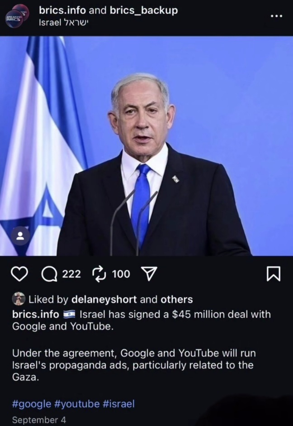The width and height of the screenshot is (293, 426).
Task: Open the Israel location tag
Action: [64, 23]
